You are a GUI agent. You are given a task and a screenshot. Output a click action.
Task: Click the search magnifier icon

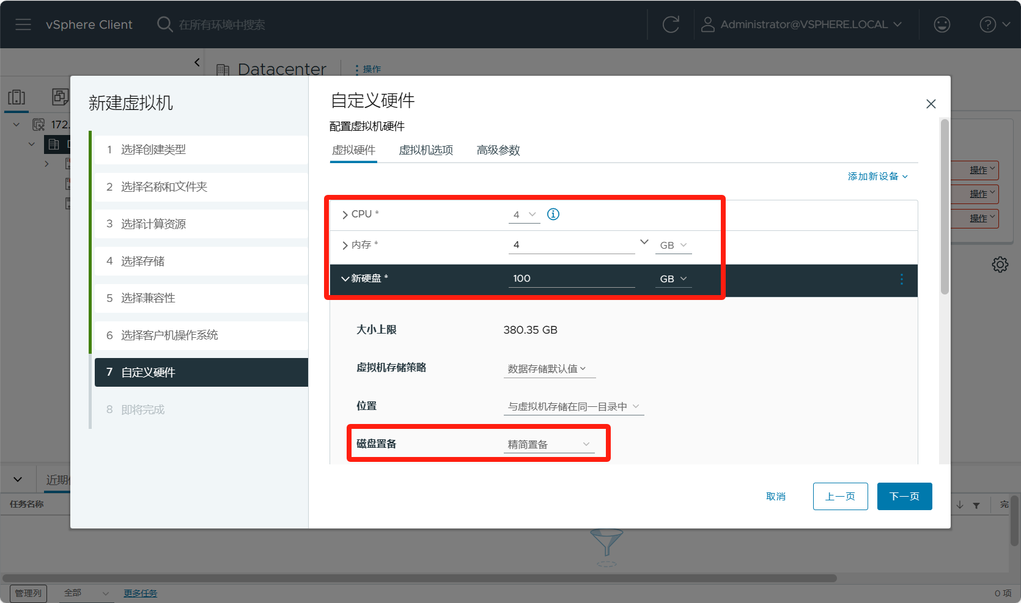[164, 24]
